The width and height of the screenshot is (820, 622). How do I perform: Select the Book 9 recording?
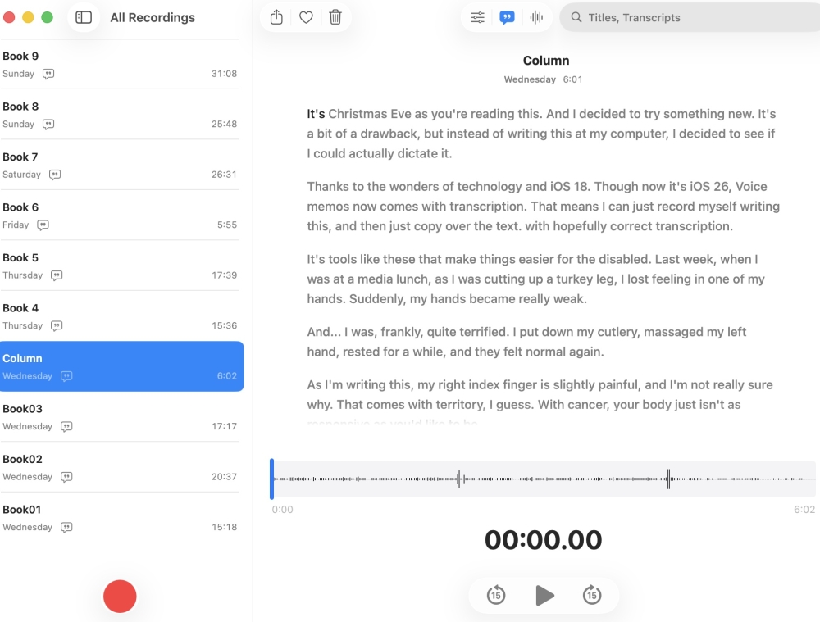(x=120, y=64)
